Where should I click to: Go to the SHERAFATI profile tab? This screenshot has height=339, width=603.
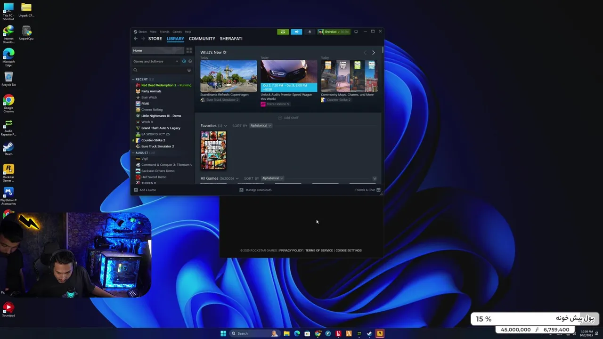[x=231, y=39]
